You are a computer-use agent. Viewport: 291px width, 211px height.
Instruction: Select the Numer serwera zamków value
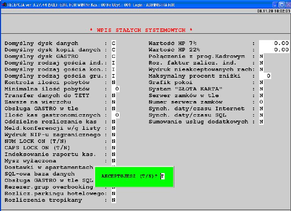coord(261,102)
